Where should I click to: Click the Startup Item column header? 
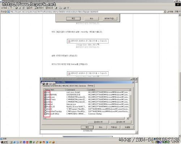point(55,90)
